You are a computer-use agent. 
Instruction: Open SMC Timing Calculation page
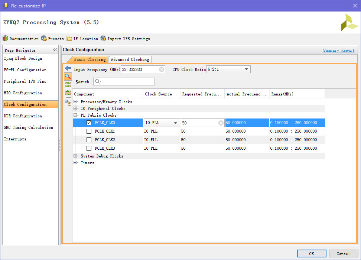click(29, 127)
